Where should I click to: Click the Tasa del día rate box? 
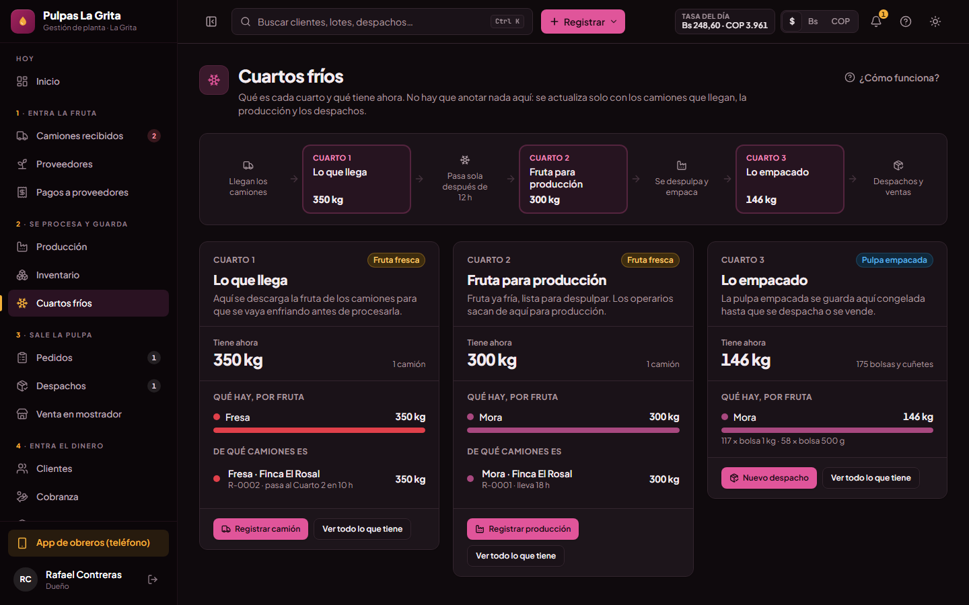click(x=725, y=22)
